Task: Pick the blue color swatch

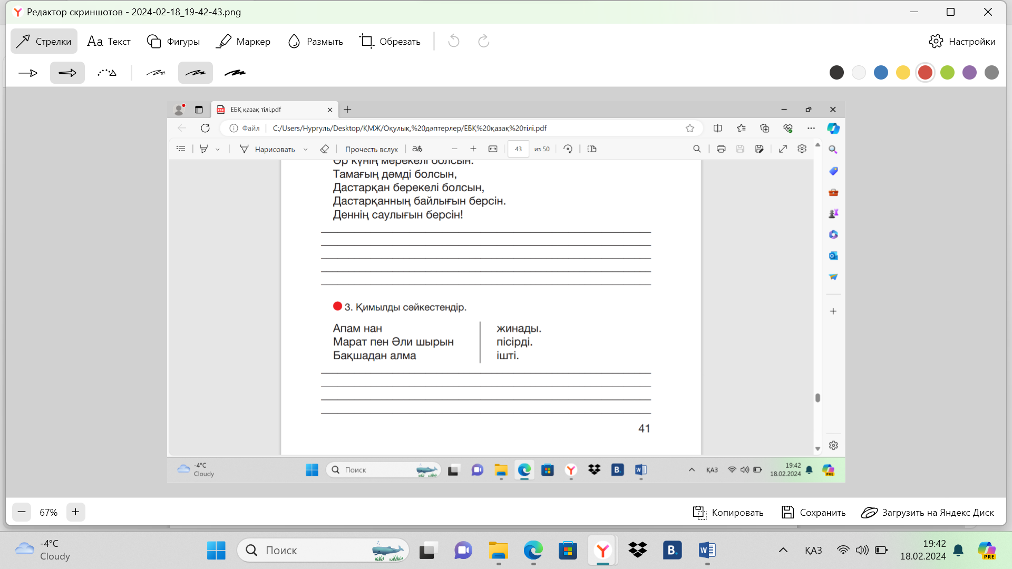Action: [x=881, y=73]
